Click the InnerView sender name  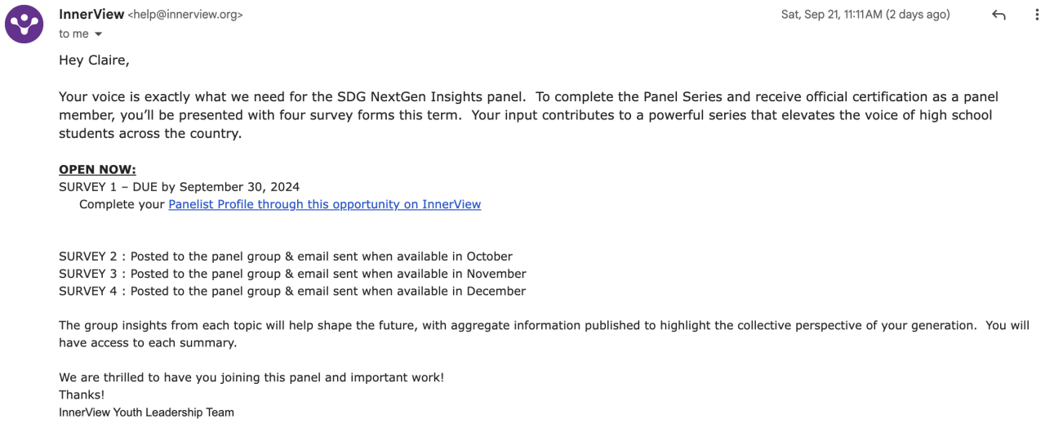pyautogui.click(x=91, y=14)
